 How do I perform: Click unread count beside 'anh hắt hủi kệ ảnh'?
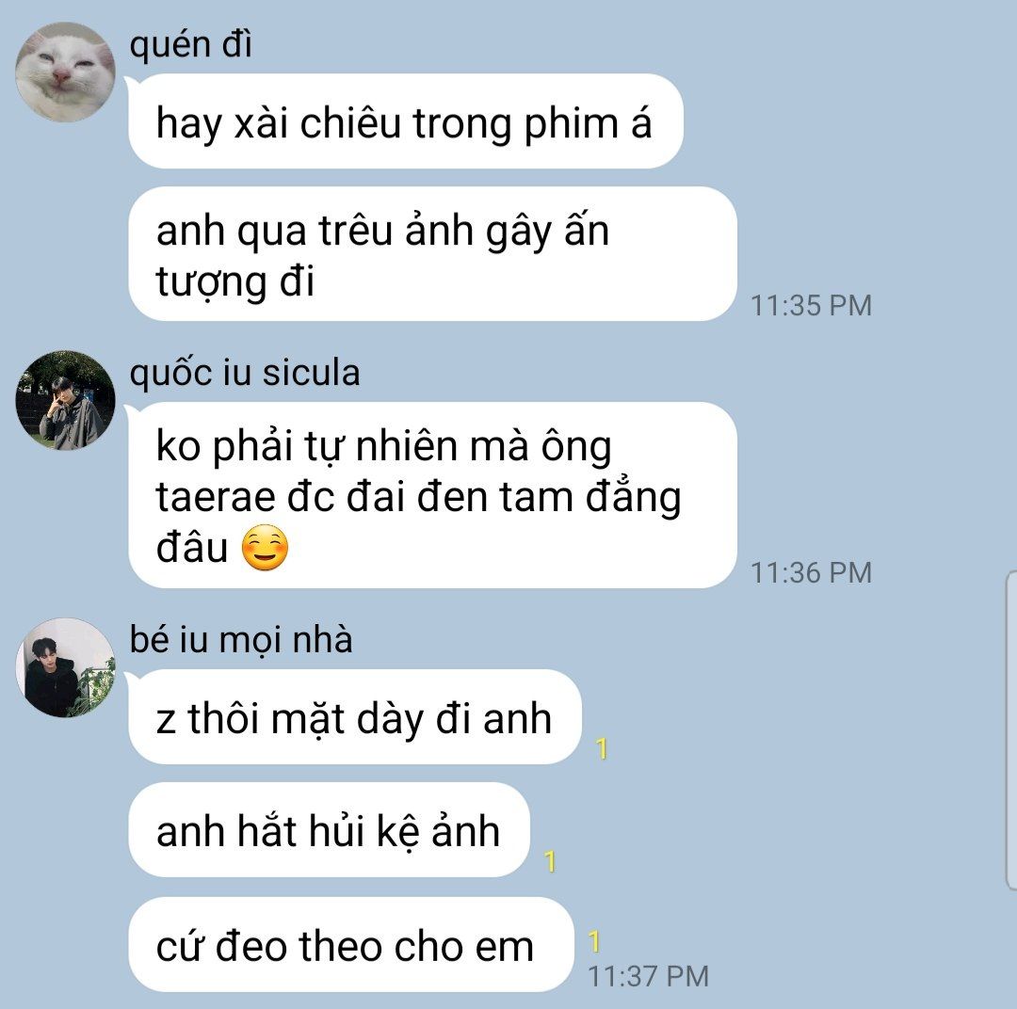point(550,861)
